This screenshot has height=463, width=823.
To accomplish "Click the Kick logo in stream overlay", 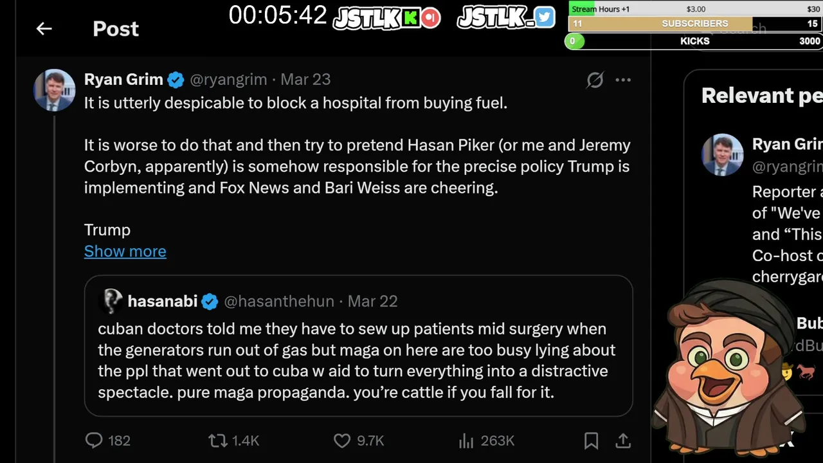I will coord(410,17).
